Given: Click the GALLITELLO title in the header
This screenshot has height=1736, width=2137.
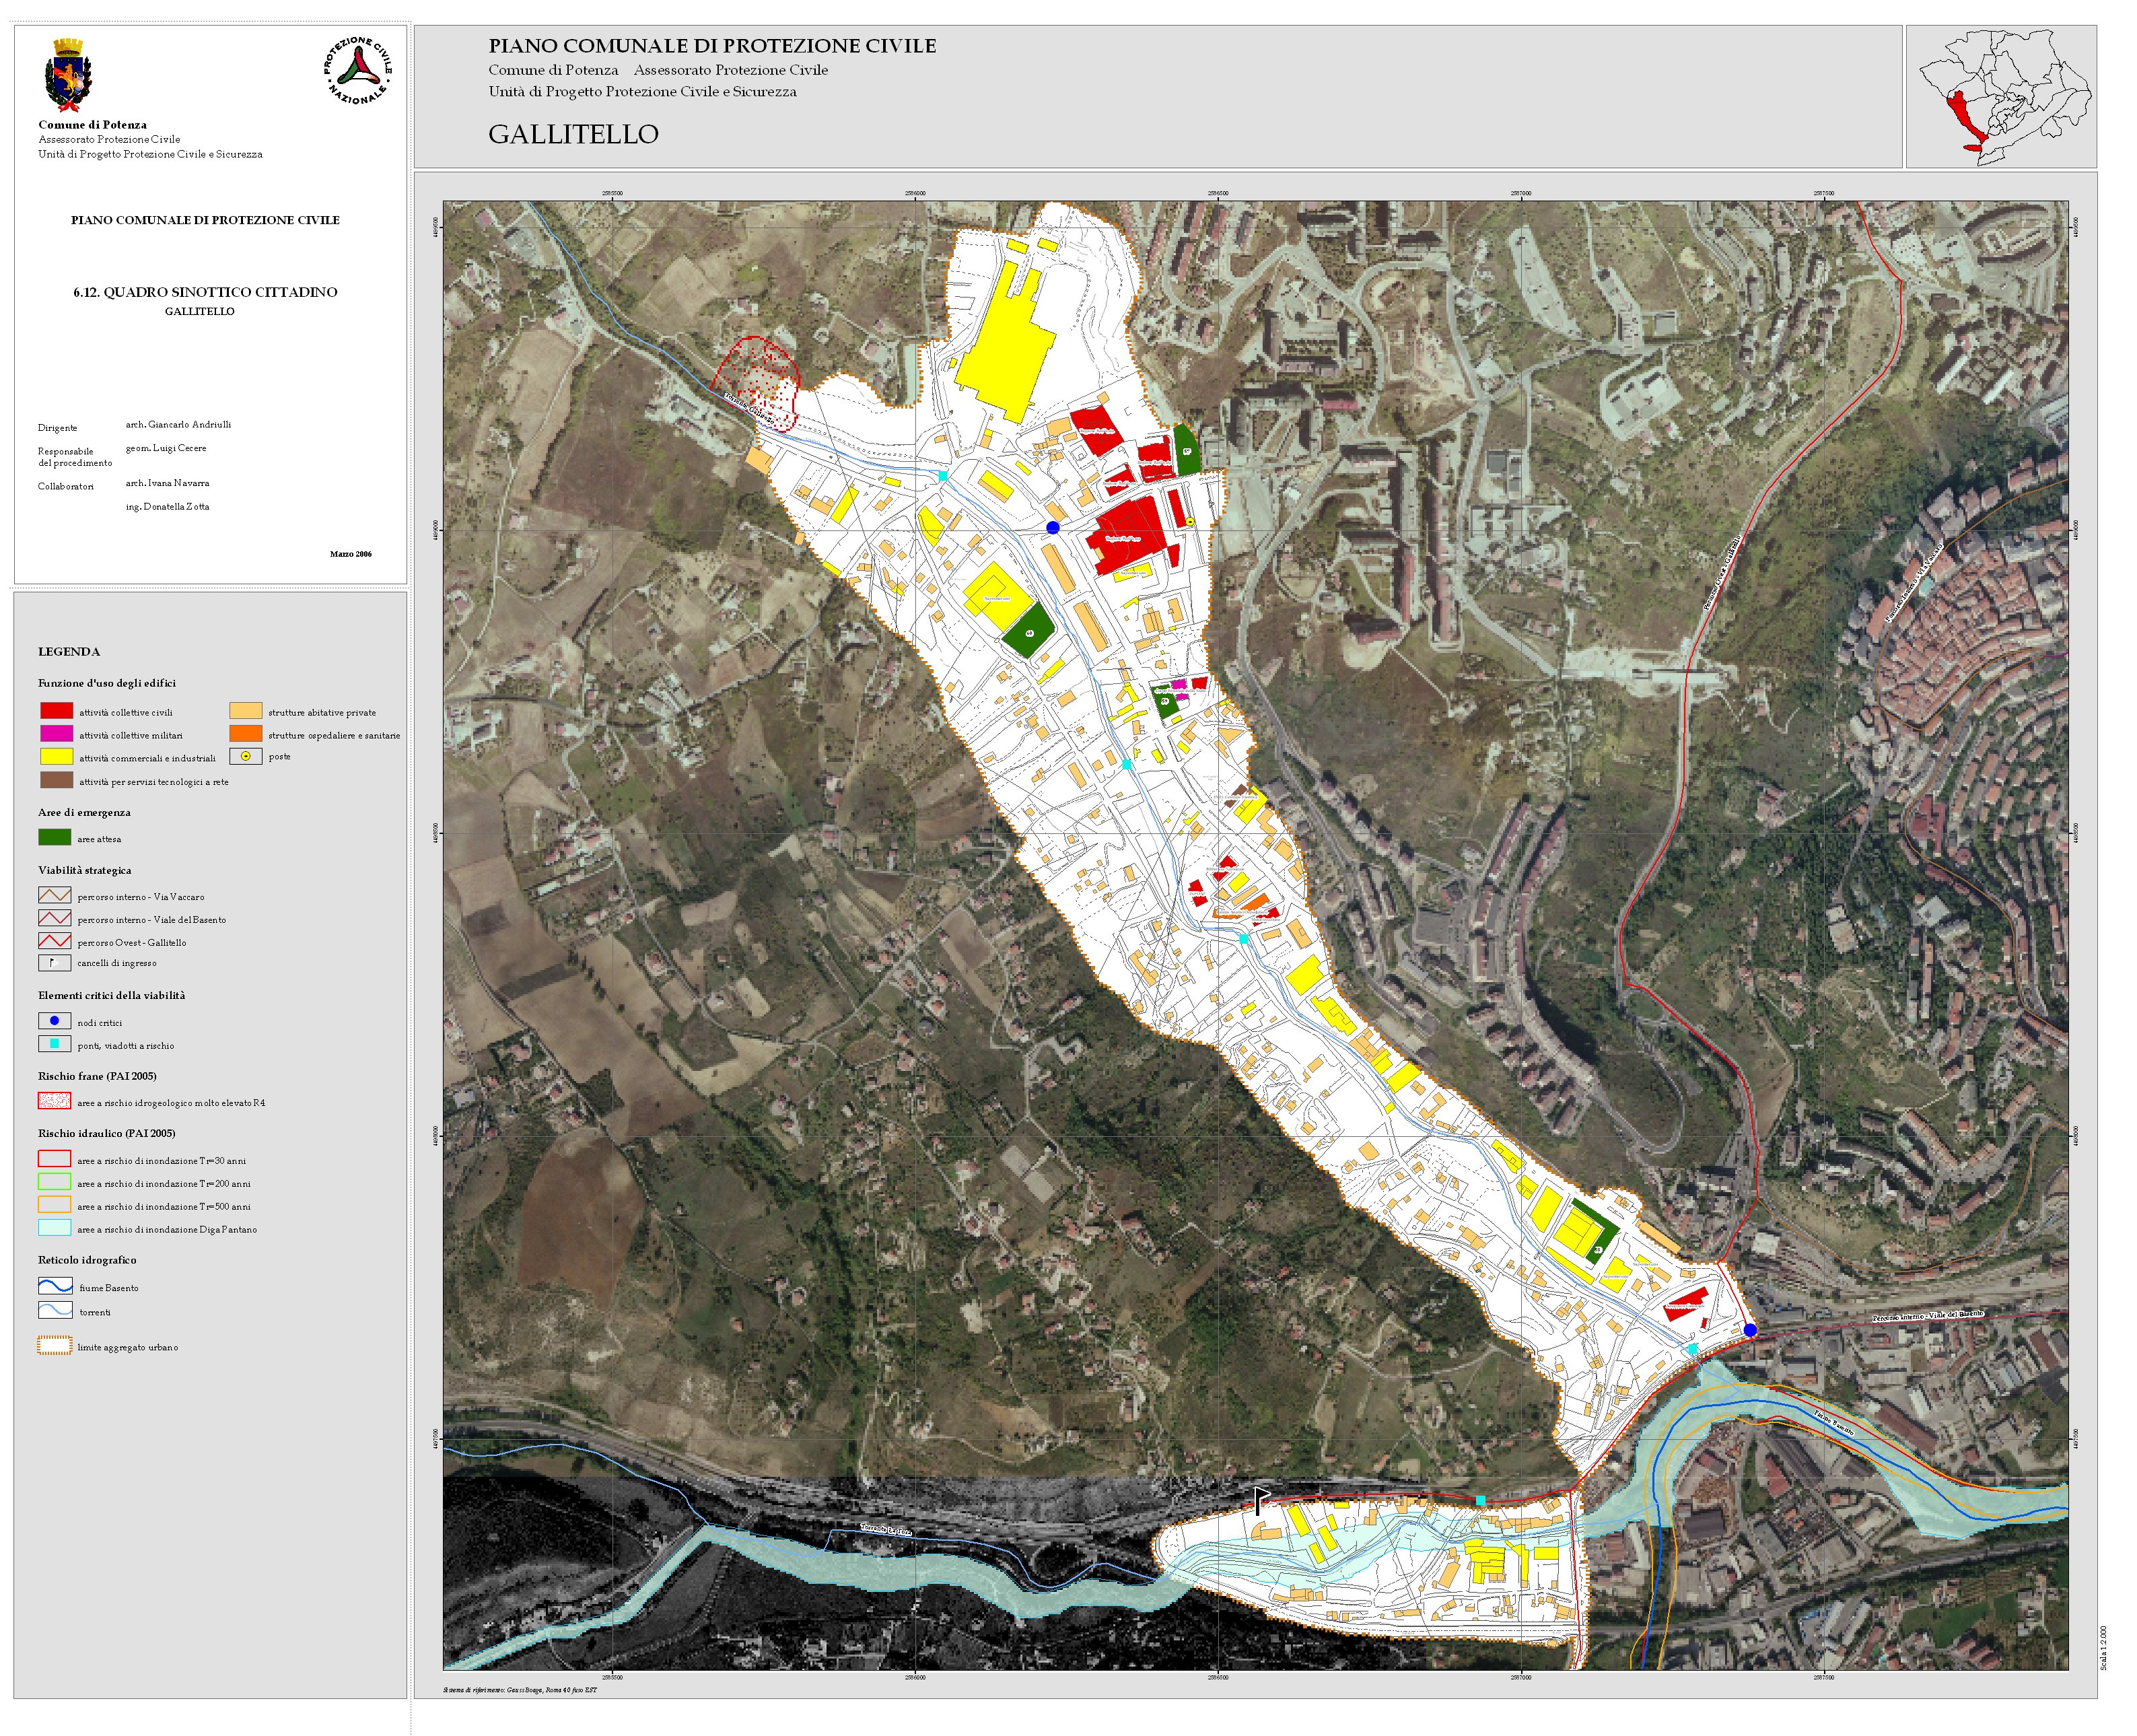Looking at the screenshot, I should coord(573,134).
